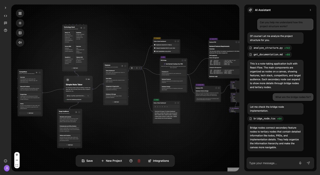Click the Database & Storage feature card

(x=115, y=96)
